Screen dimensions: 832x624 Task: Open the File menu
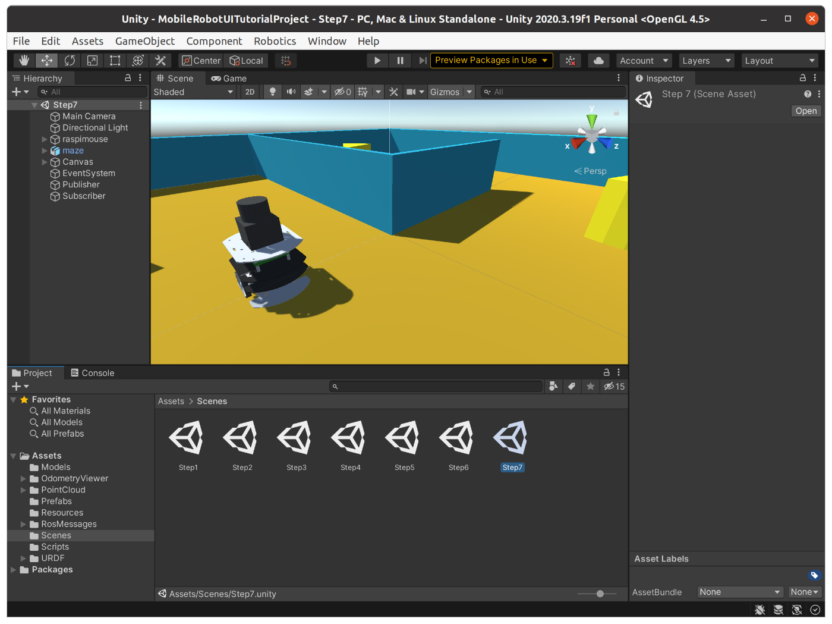[21, 41]
